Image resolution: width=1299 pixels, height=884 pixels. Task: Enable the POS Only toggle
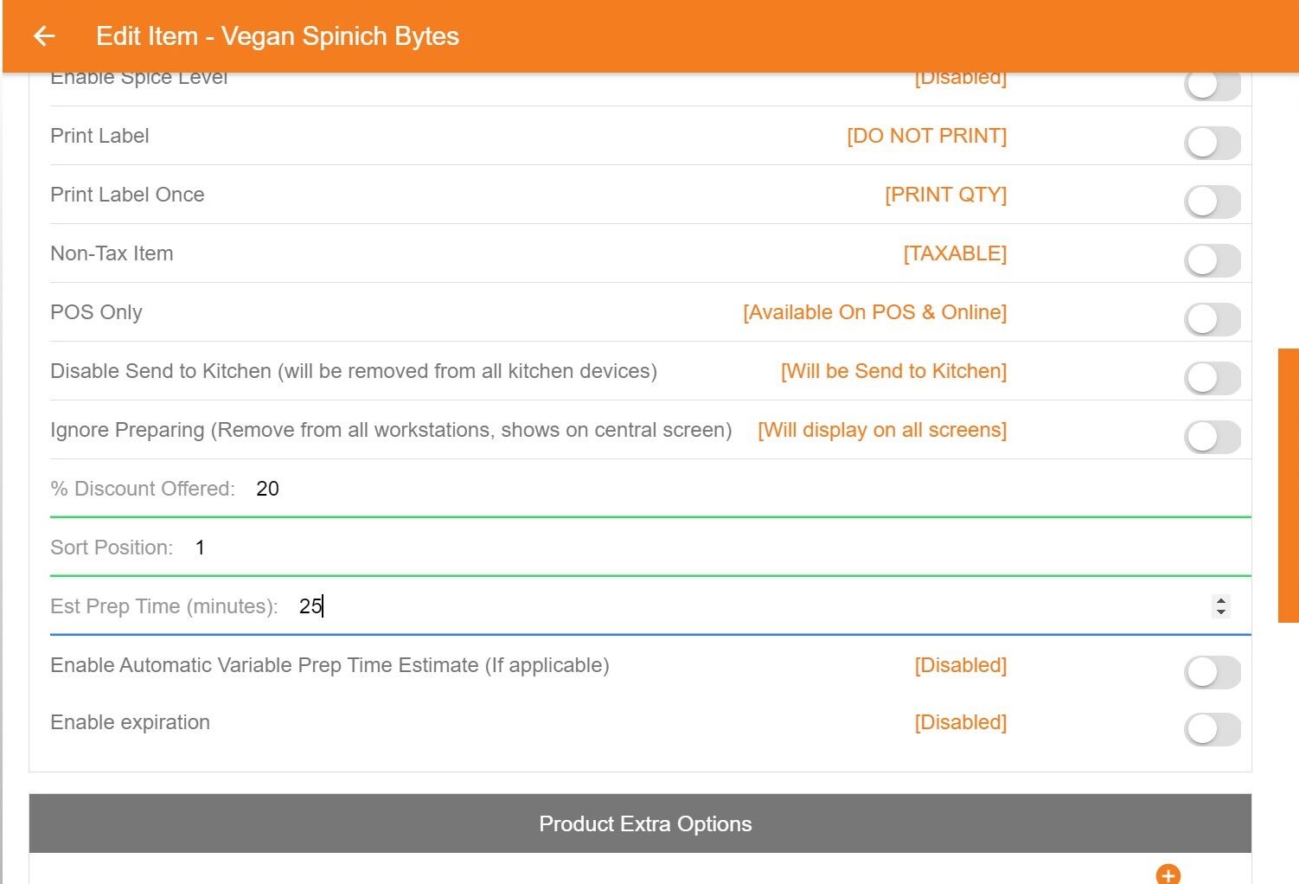click(x=1212, y=319)
